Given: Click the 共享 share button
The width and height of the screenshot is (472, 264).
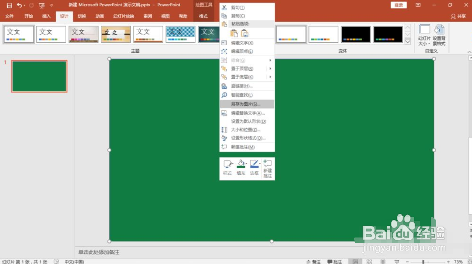Looking at the screenshot, I should (x=458, y=16).
